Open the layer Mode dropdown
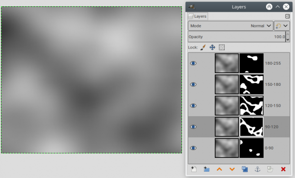This screenshot has width=295, height=178. pyautogui.click(x=231, y=25)
